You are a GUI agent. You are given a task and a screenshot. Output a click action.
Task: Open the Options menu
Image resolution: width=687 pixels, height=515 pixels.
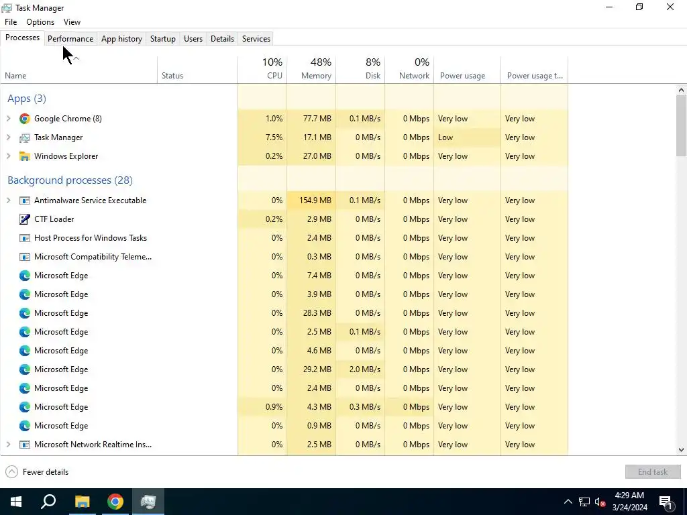pos(40,22)
